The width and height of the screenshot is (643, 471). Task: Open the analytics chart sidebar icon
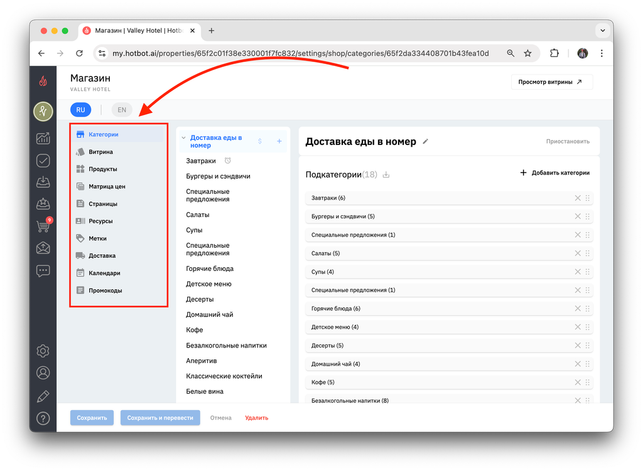coord(43,139)
